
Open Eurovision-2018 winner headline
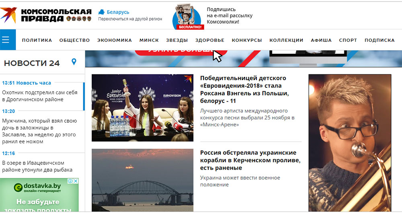244,89
